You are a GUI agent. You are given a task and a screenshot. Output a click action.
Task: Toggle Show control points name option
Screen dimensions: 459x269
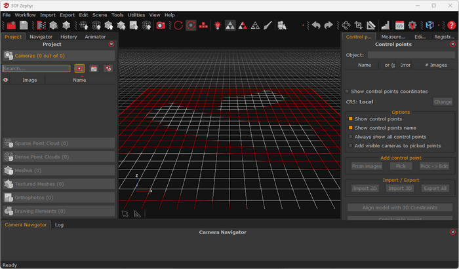(x=351, y=128)
